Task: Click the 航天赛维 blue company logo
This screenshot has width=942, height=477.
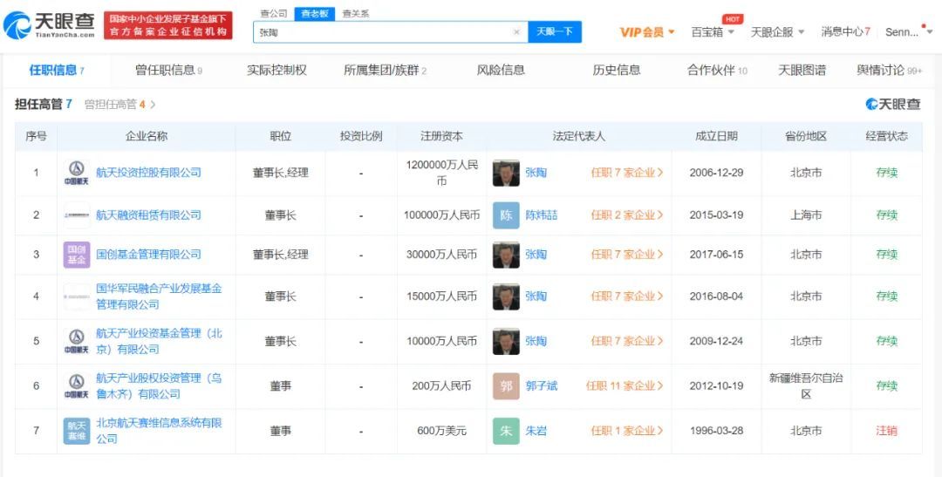Action: 77,431
